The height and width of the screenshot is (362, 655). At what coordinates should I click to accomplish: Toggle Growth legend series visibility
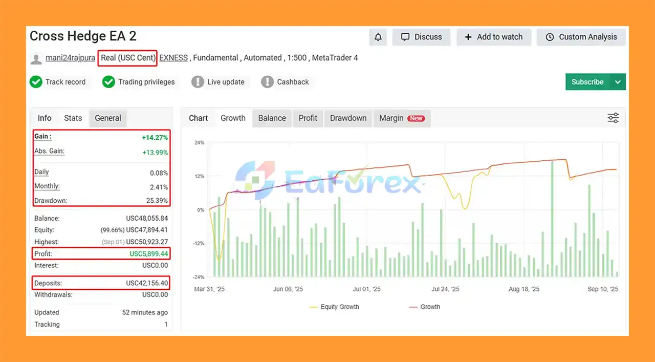tap(424, 307)
